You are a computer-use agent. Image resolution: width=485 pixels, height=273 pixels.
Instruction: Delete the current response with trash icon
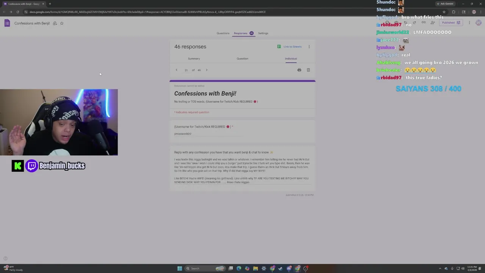click(308, 70)
